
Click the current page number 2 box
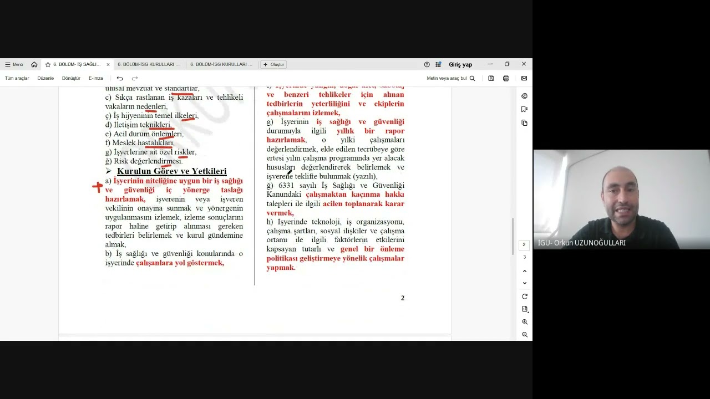point(524,245)
